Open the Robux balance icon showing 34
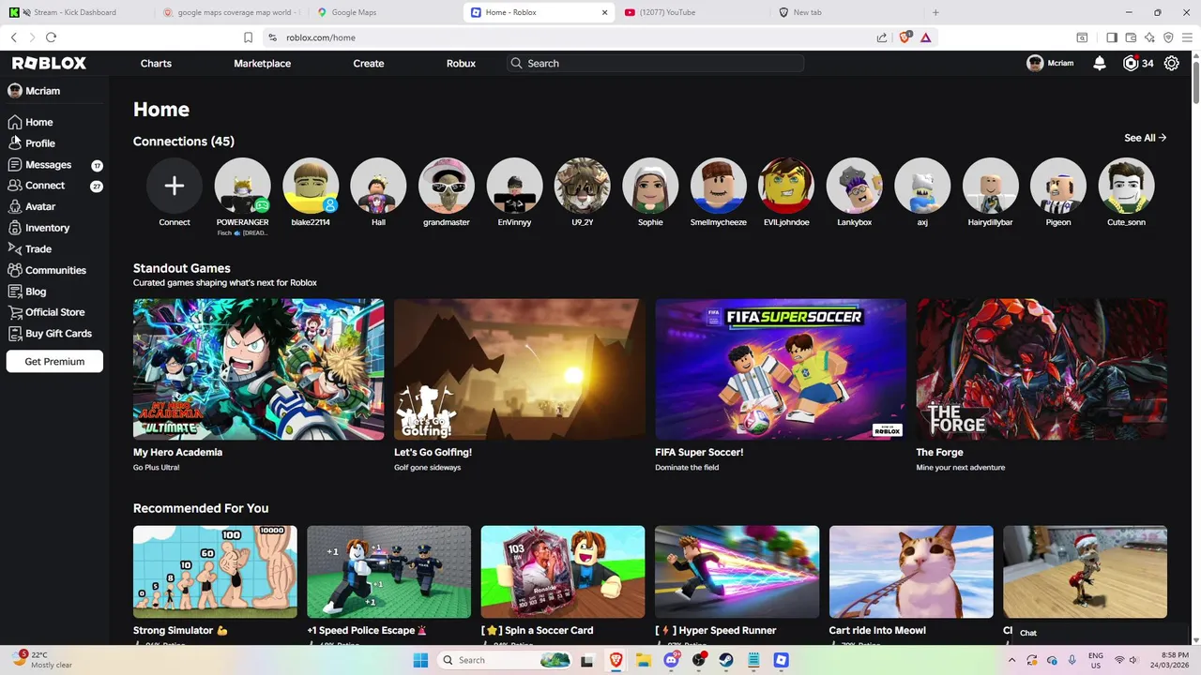The width and height of the screenshot is (1201, 675). coord(1131,63)
